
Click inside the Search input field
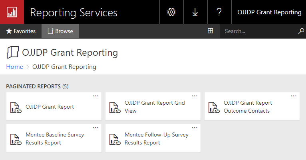[260, 31]
